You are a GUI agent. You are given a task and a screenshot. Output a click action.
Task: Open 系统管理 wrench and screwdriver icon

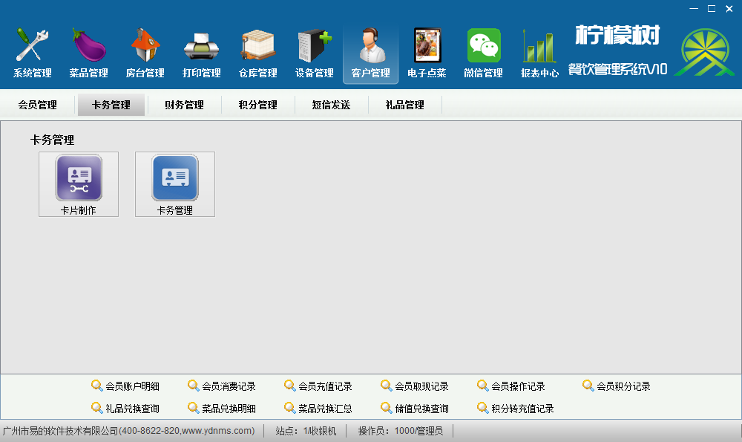click(x=33, y=47)
